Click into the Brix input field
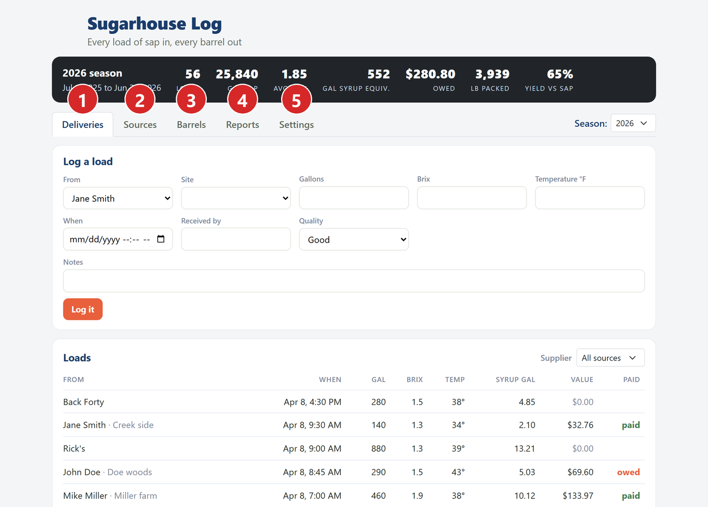708x507 pixels. pos(472,198)
